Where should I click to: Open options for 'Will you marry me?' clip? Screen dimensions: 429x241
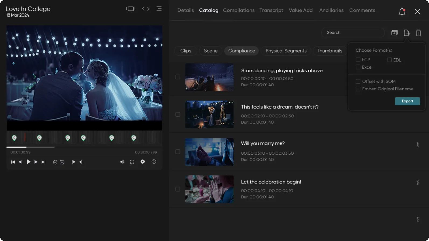point(418,145)
